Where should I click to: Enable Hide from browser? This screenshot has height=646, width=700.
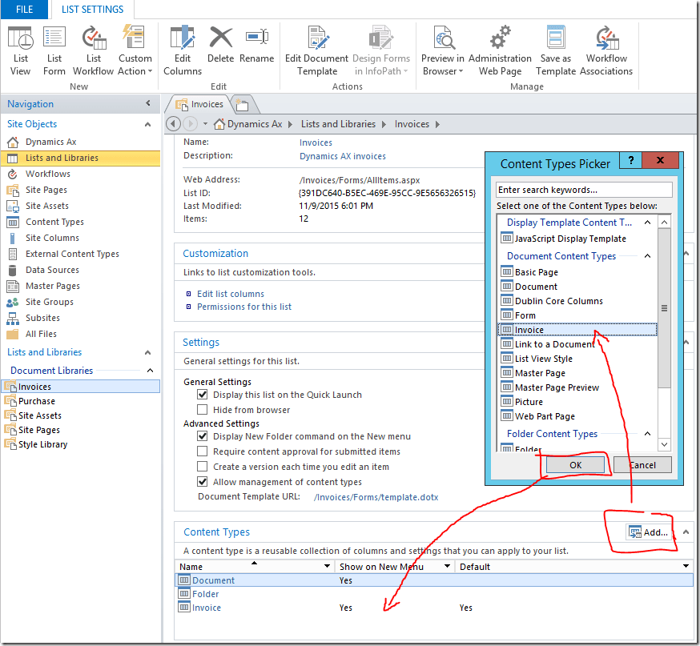point(203,409)
